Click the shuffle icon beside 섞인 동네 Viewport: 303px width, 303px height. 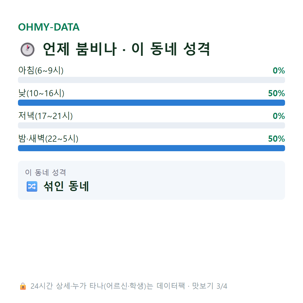click(x=32, y=187)
